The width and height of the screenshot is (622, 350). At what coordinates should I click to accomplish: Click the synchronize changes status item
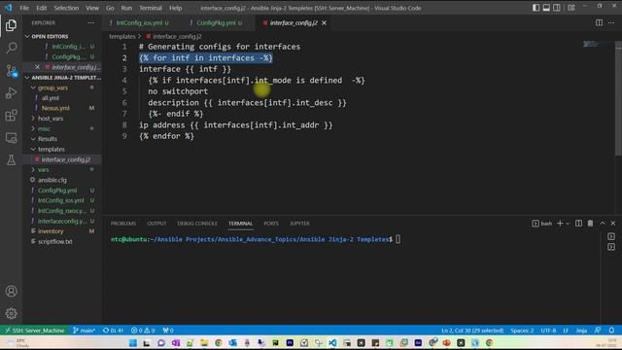(x=113, y=331)
